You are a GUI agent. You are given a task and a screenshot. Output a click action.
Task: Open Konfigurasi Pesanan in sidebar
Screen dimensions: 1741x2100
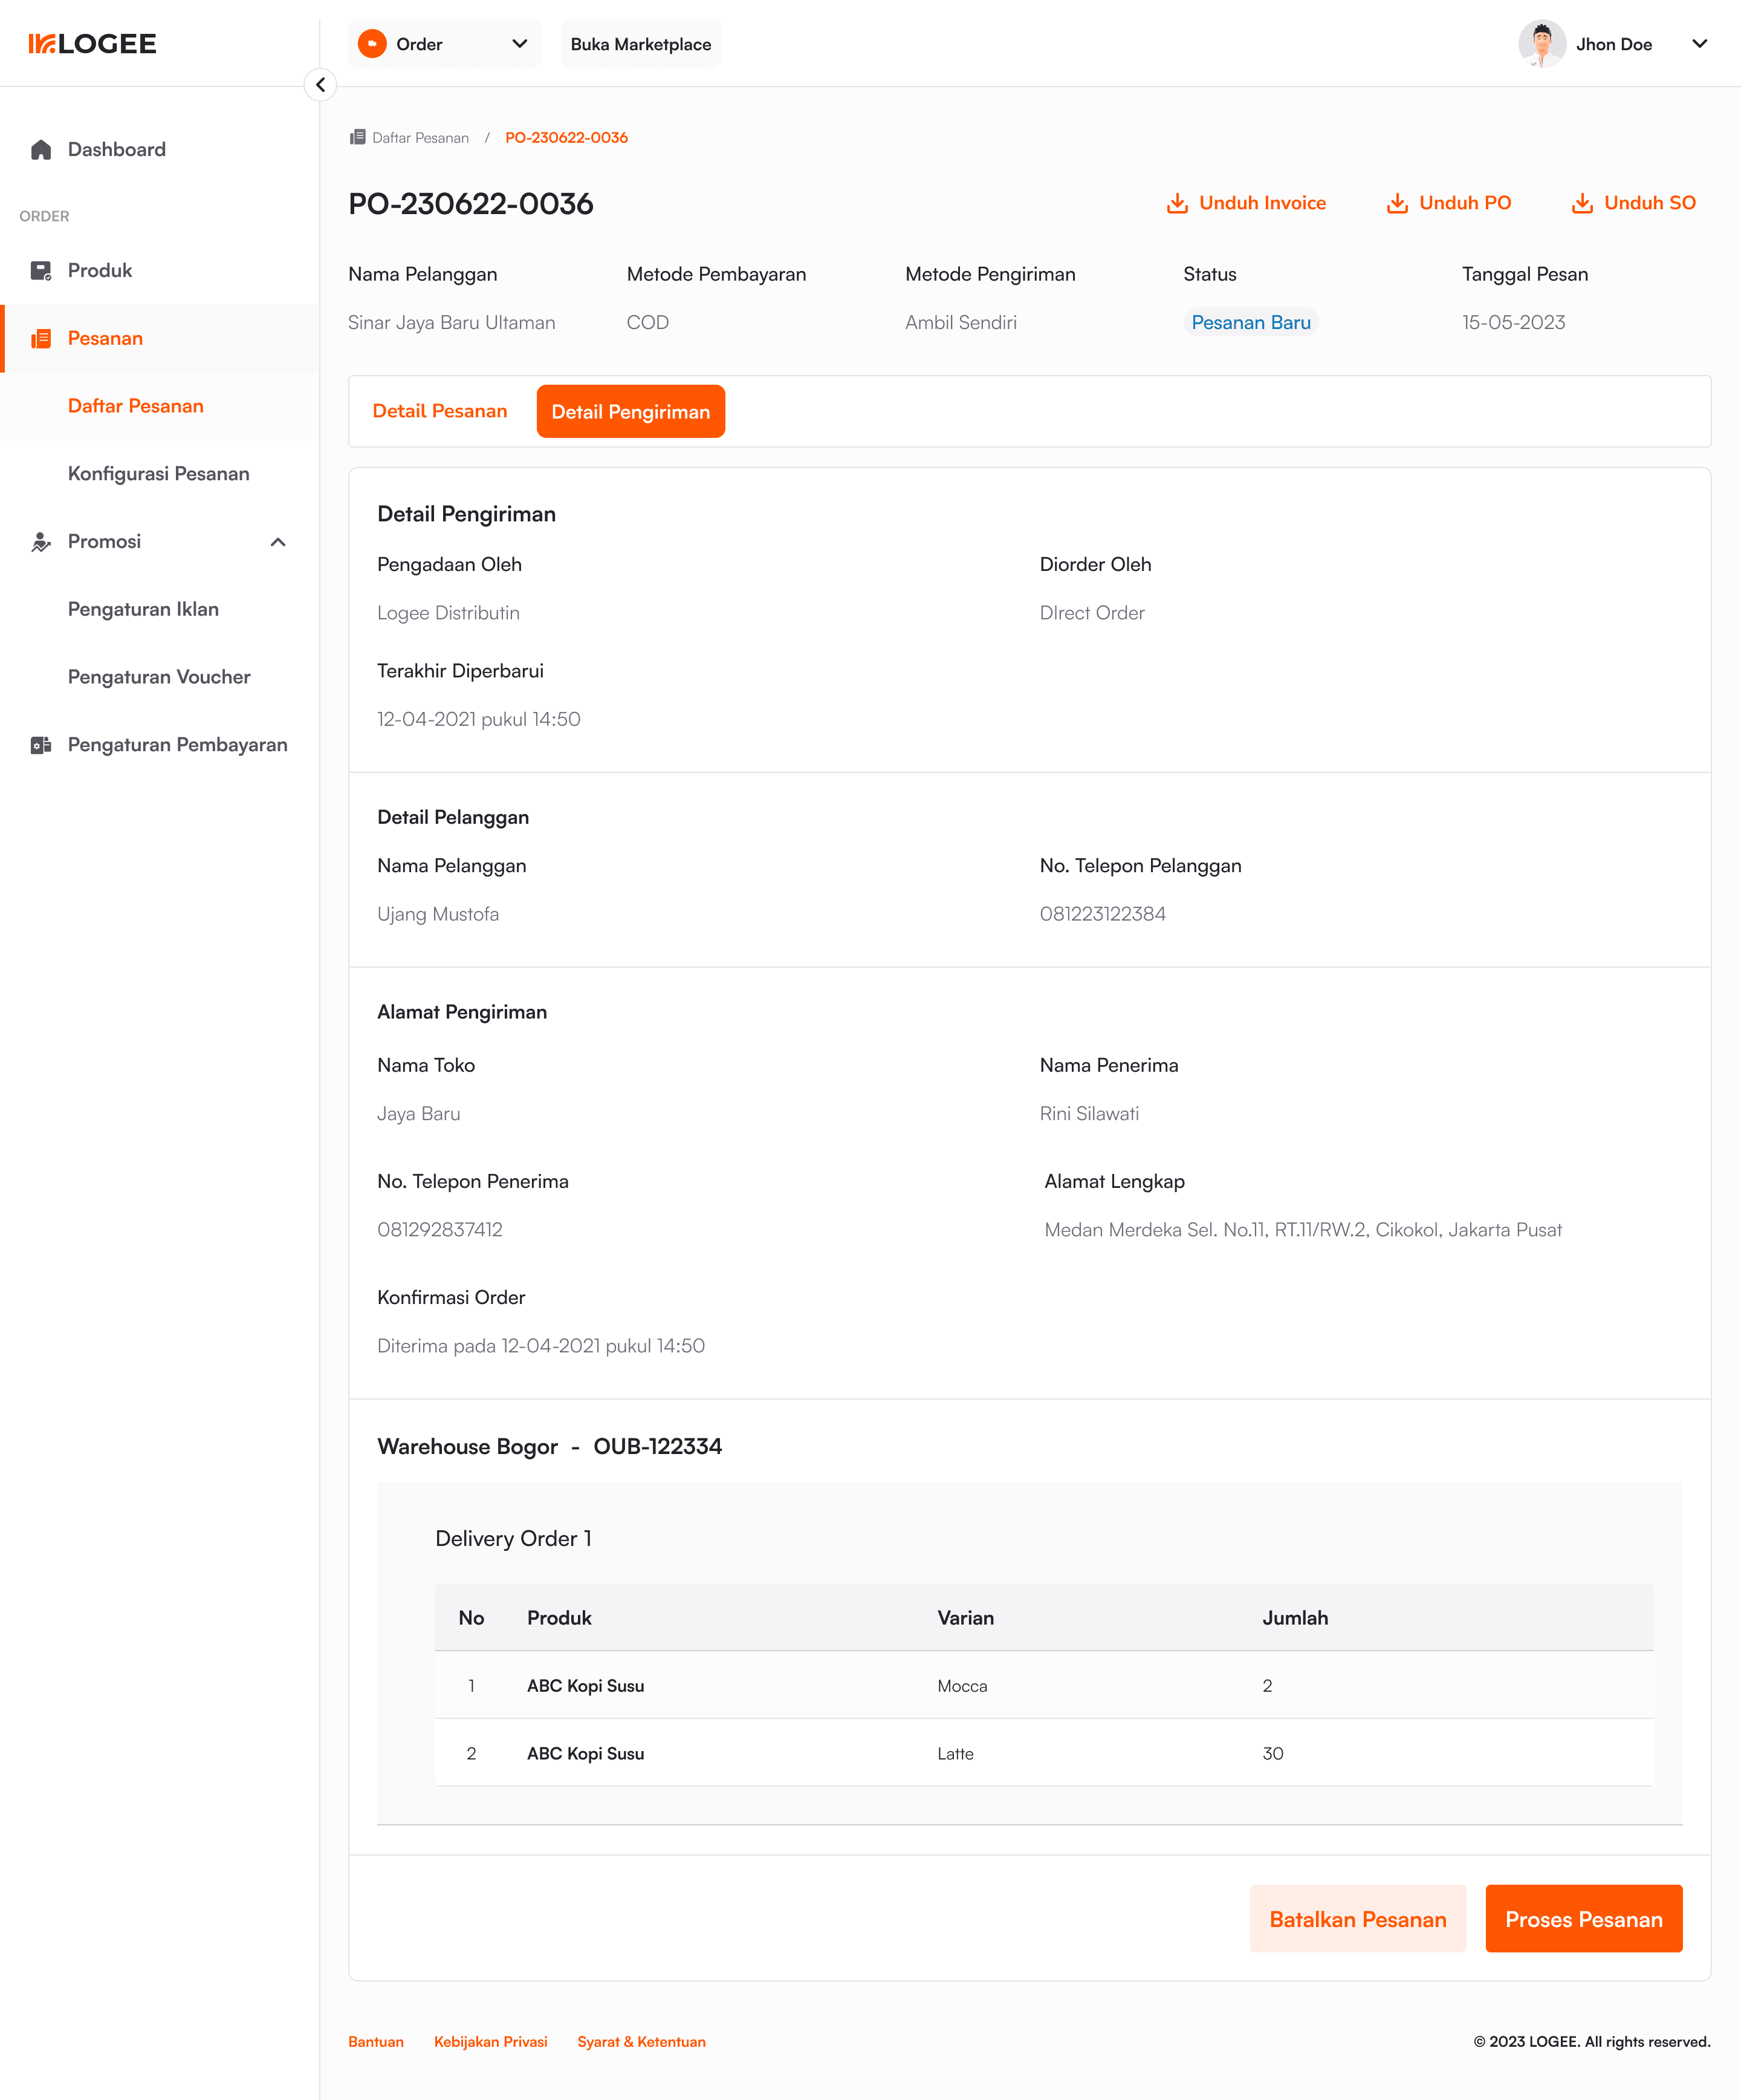(x=159, y=474)
